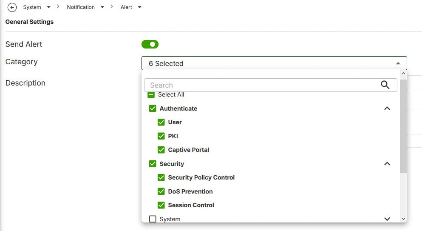
Task: Click the search magnifier icon
Action: coord(385,85)
